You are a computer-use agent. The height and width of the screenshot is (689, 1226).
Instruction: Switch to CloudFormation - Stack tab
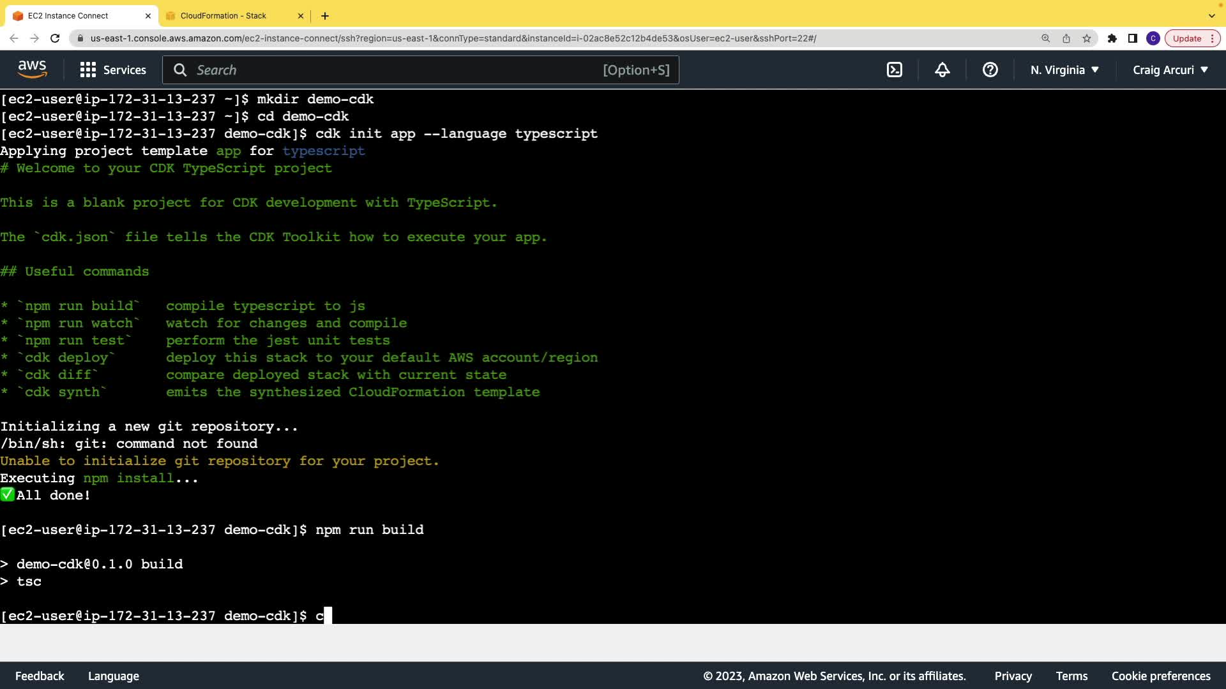[x=223, y=16]
